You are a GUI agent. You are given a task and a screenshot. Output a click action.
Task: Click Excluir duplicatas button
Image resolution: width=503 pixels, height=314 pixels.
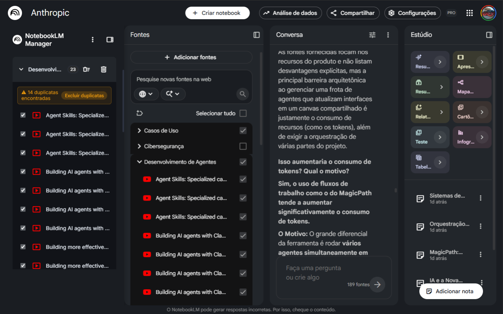click(x=84, y=95)
